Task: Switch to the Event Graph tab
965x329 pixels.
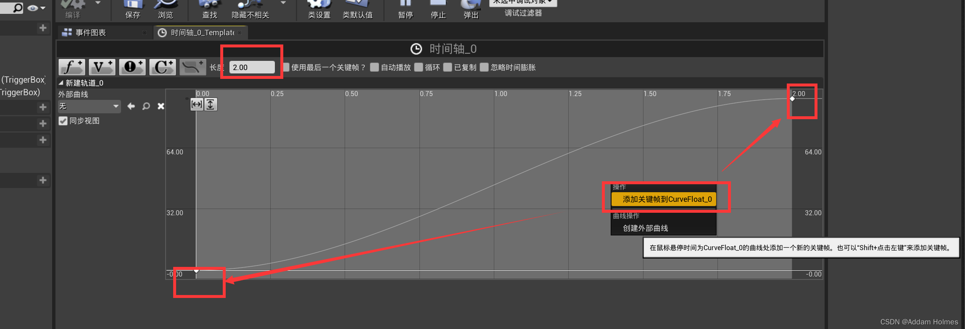Action: point(91,32)
